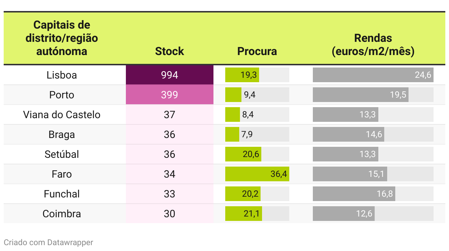This screenshot has width=449, height=251.
Task: Click the Procura column header
Action: tap(257, 51)
